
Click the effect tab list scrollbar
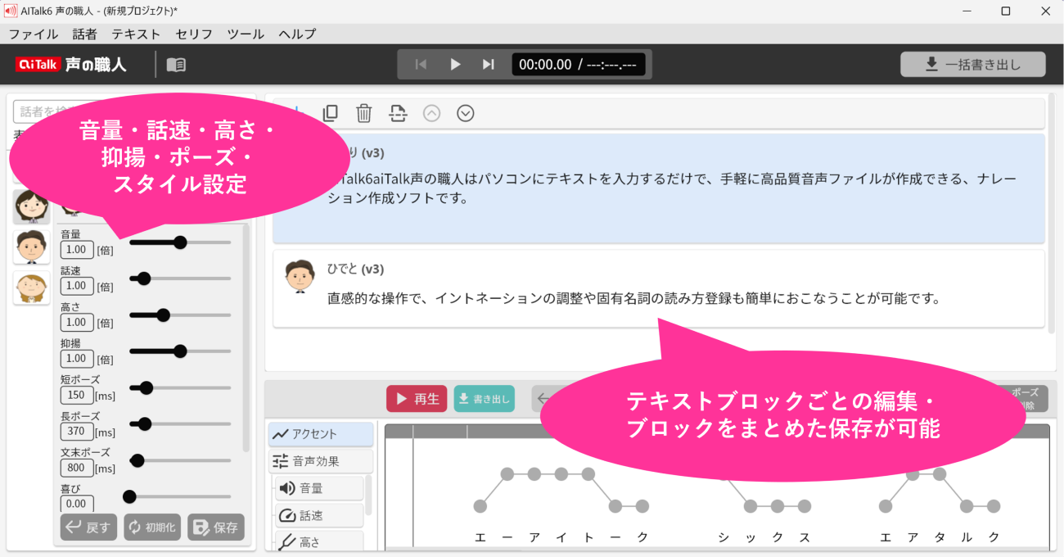(368, 495)
